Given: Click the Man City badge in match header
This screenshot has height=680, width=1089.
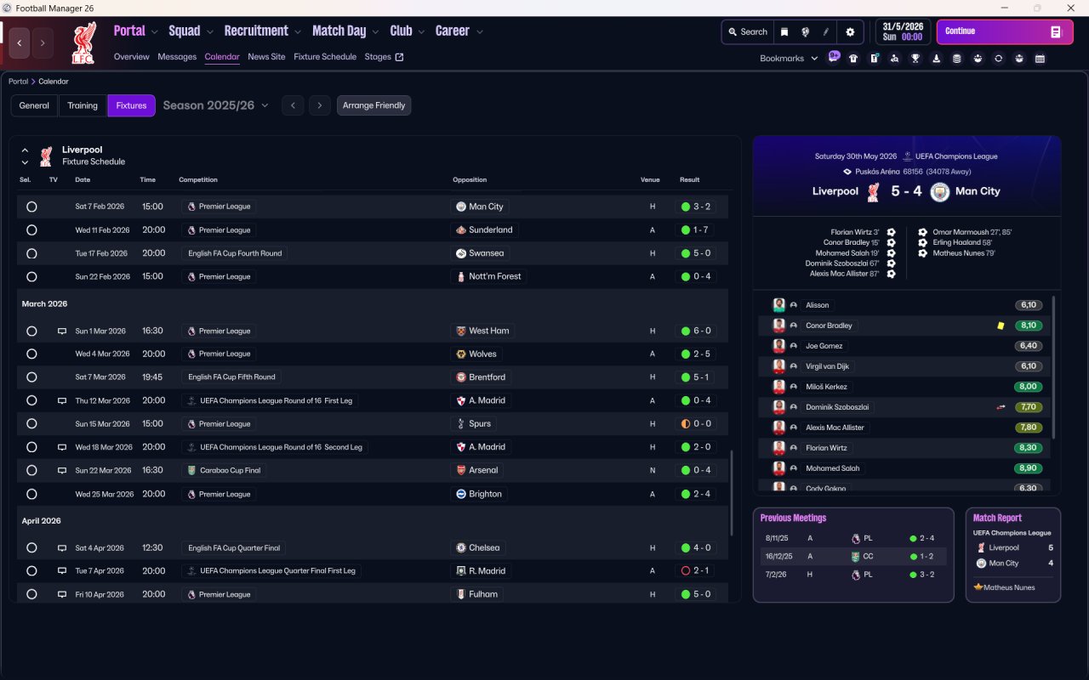Looking at the screenshot, I should 939,191.
